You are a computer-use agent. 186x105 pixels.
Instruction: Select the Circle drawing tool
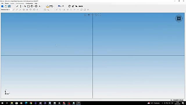[36, 6]
